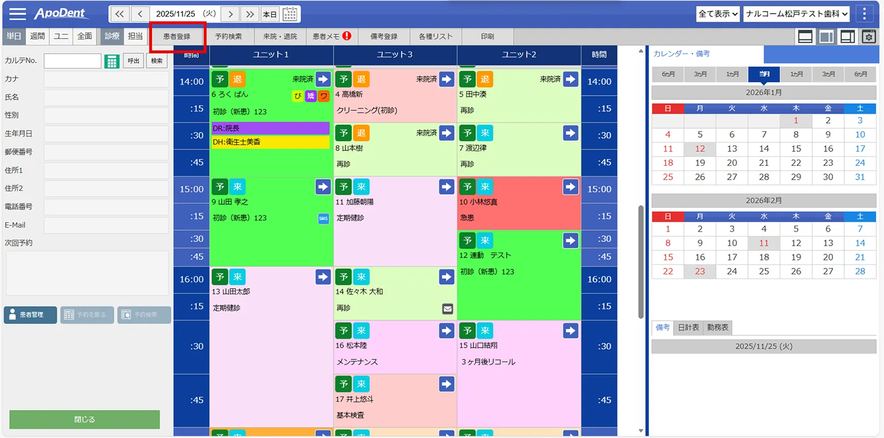Jump to the next day with single arrow
This screenshot has height=438, width=884.
(231, 14)
